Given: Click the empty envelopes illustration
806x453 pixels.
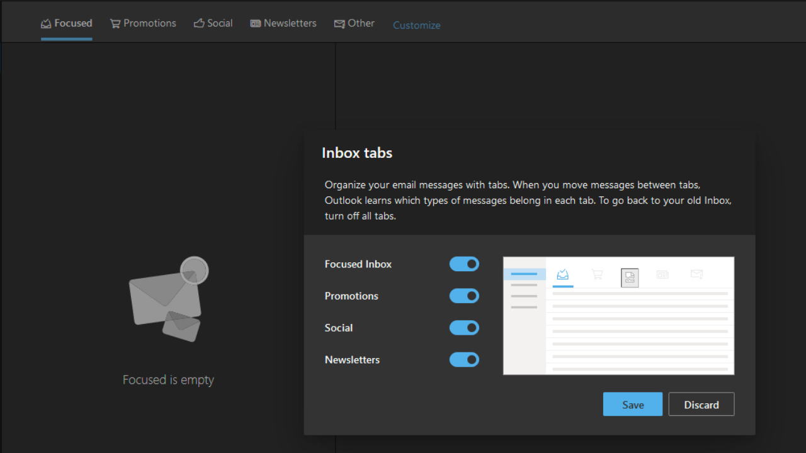Looking at the screenshot, I should coord(168,300).
